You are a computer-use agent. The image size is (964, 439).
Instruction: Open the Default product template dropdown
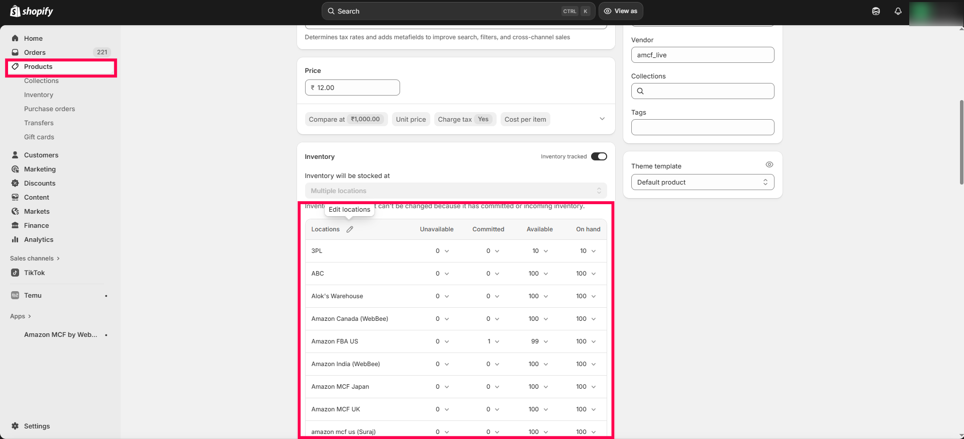coord(702,182)
